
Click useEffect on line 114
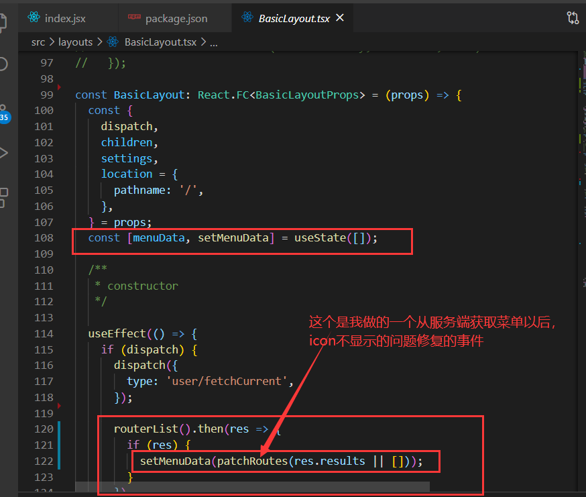pyautogui.click(x=117, y=333)
